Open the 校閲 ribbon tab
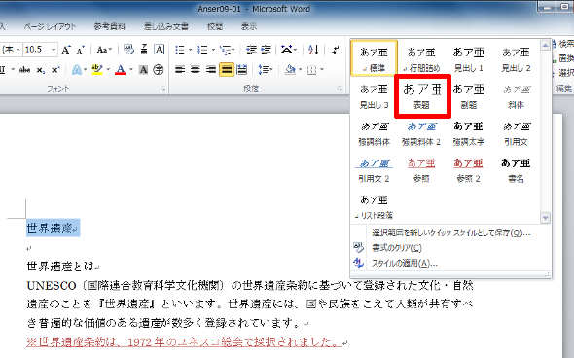Viewport: 574px width, 358px height. [x=215, y=26]
